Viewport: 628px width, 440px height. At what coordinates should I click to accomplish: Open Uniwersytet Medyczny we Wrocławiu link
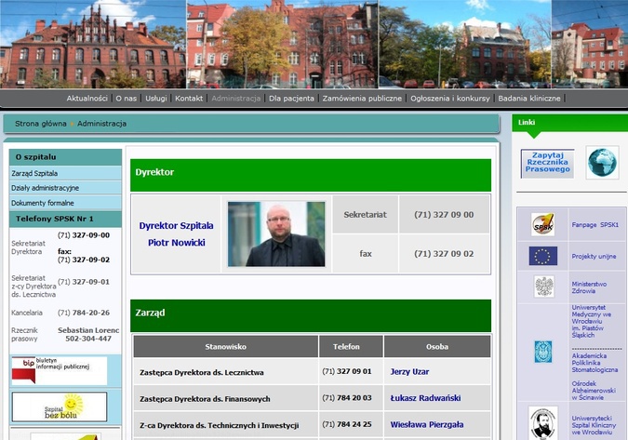(592, 322)
